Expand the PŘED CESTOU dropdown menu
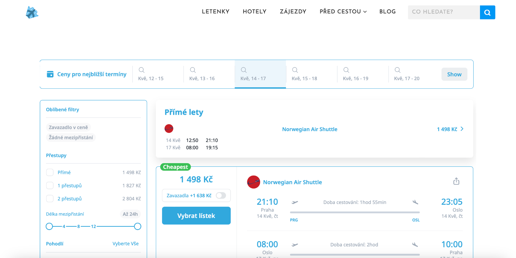This screenshot has height=258, width=516. click(x=343, y=12)
